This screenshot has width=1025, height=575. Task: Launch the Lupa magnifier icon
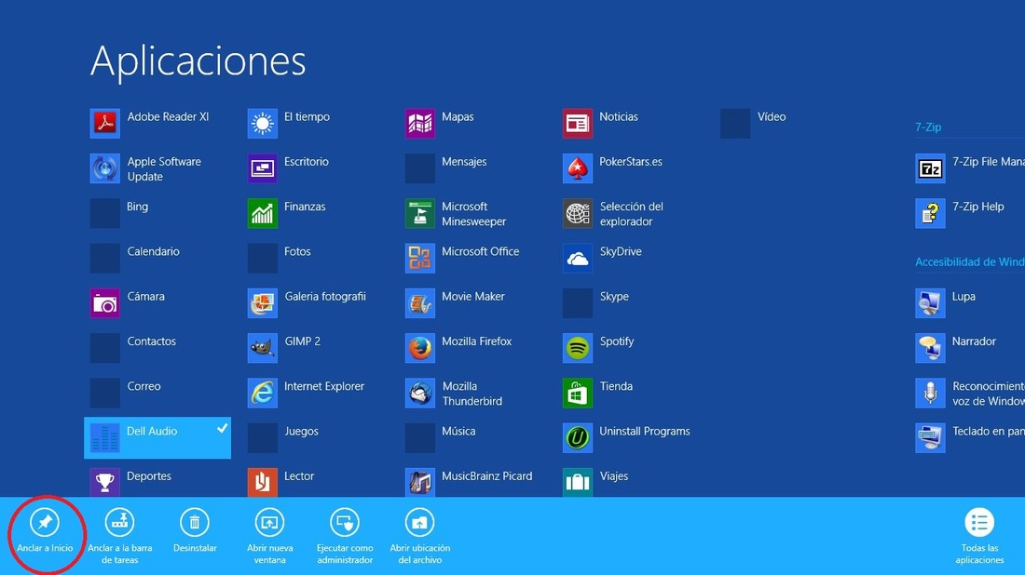click(930, 302)
